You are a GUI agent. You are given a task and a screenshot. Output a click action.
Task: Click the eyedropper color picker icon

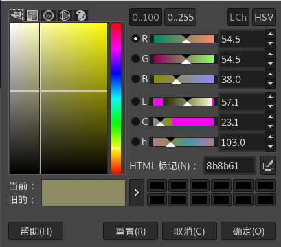(268, 165)
